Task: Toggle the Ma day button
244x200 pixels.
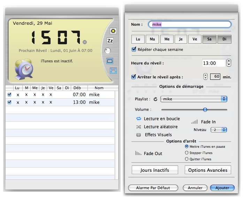Action: click(x=152, y=39)
